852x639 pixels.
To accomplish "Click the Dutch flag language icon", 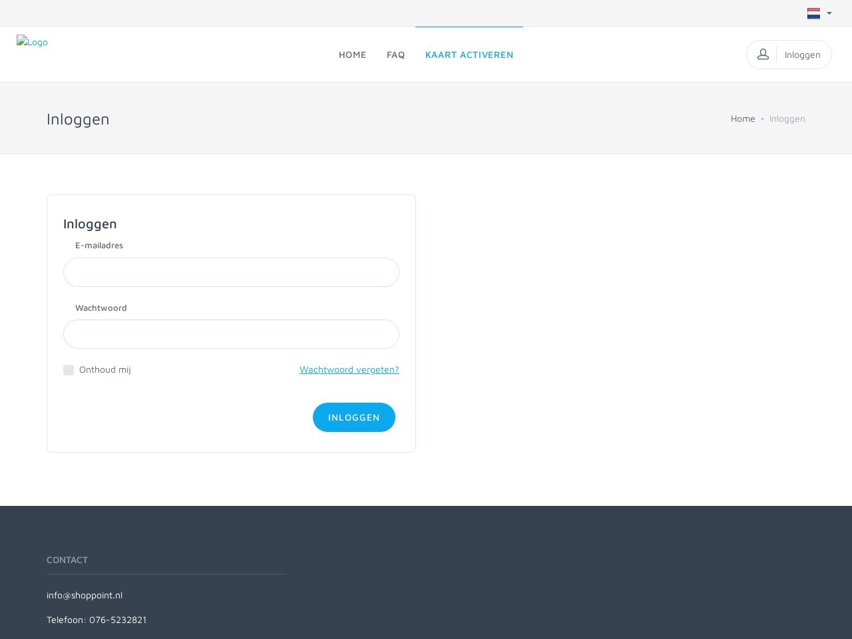I will coord(813,13).
